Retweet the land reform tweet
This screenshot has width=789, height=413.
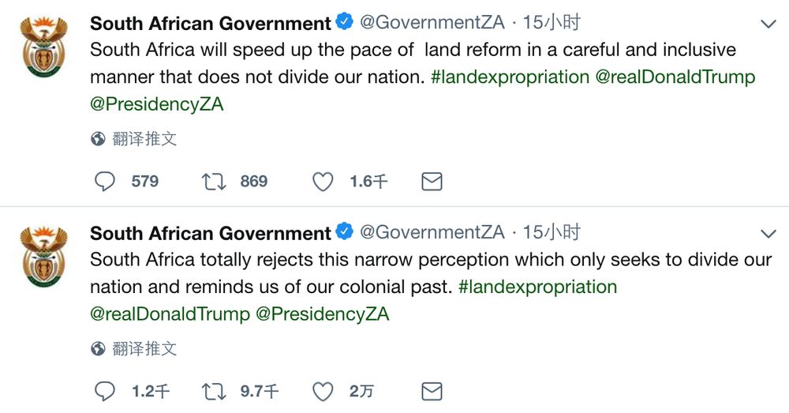214,182
